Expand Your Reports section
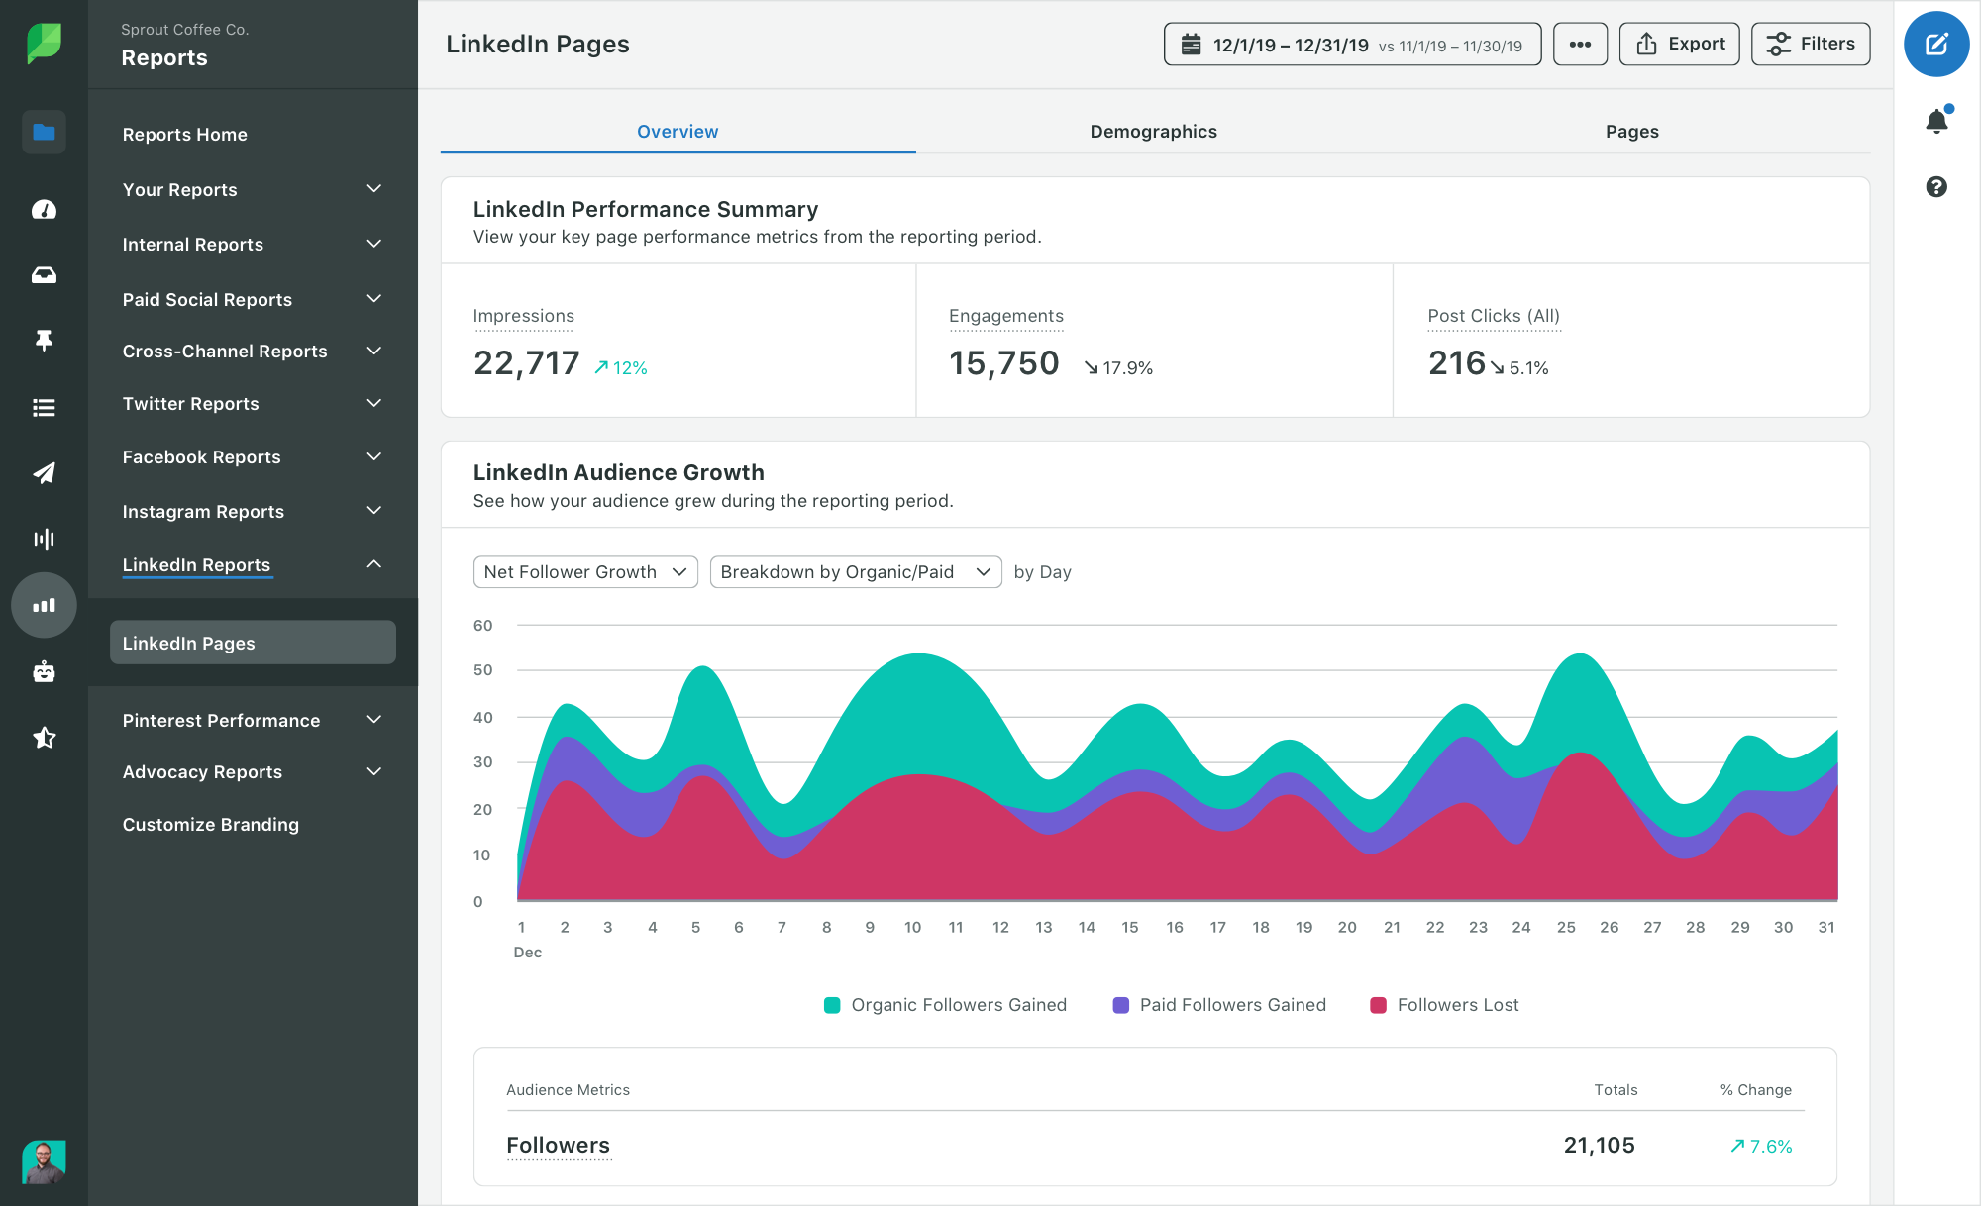Screen dimensions: 1981x1206 tap(253, 189)
